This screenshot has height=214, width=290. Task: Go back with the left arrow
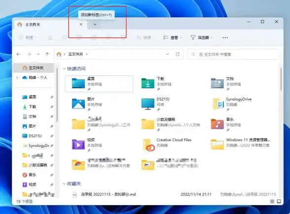18,54
